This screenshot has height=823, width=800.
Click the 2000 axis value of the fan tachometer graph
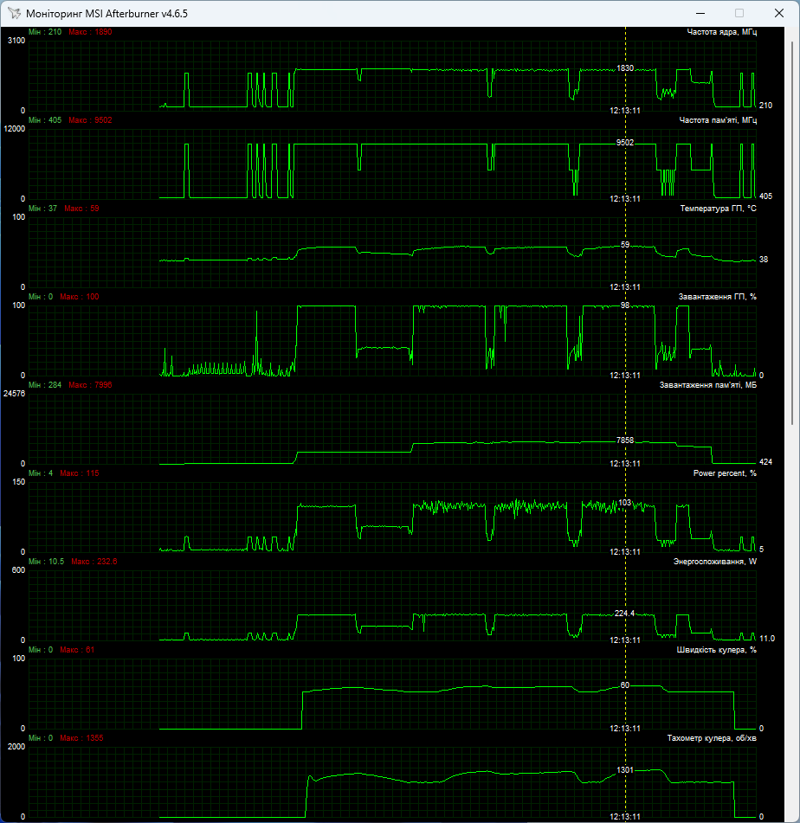tap(16, 746)
